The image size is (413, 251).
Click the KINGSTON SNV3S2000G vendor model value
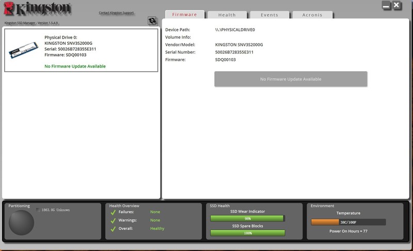(239, 45)
